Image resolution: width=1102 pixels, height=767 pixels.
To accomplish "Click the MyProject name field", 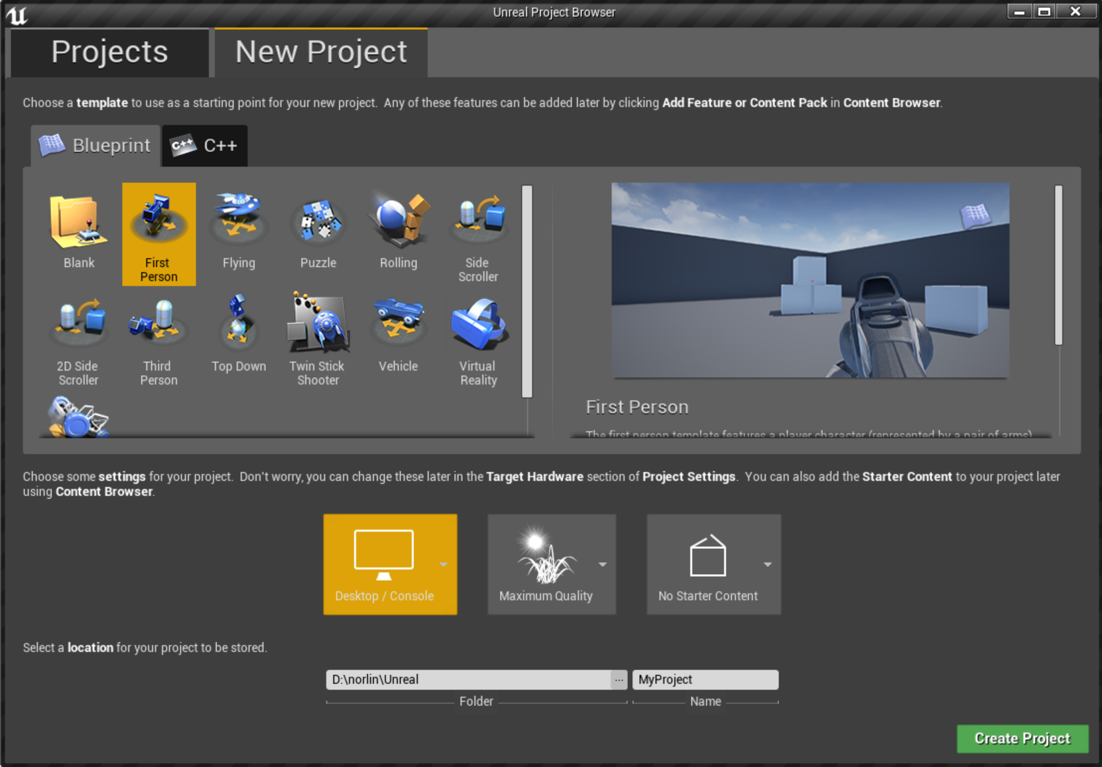I will (x=705, y=679).
